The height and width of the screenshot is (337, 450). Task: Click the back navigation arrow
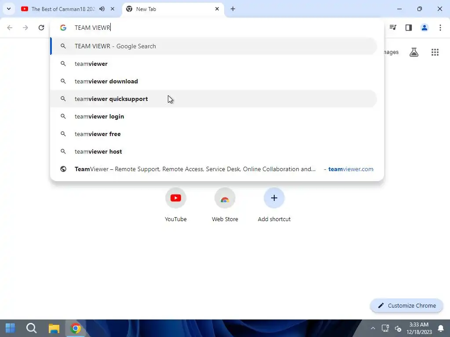[x=10, y=28]
